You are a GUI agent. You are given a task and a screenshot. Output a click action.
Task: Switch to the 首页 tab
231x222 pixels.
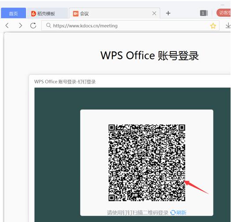[13, 13]
